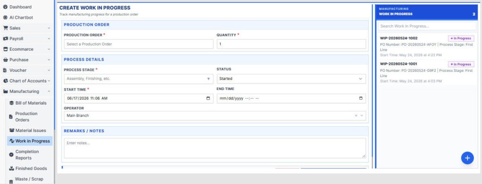Click the Work in Progress pulse icon

tap(12, 141)
